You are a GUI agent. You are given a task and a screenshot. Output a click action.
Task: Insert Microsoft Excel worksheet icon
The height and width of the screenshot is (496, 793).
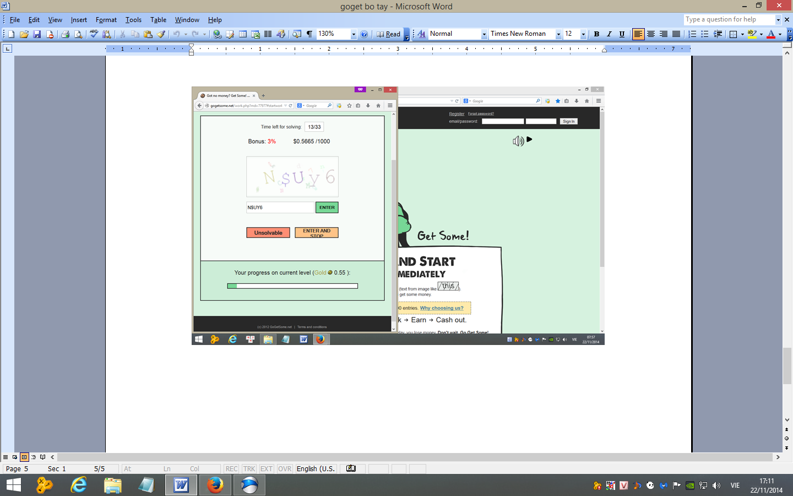tap(256, 34)
